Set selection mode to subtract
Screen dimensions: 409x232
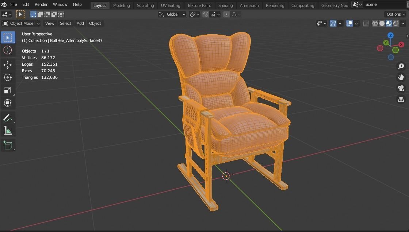click(x=47, y=14)
